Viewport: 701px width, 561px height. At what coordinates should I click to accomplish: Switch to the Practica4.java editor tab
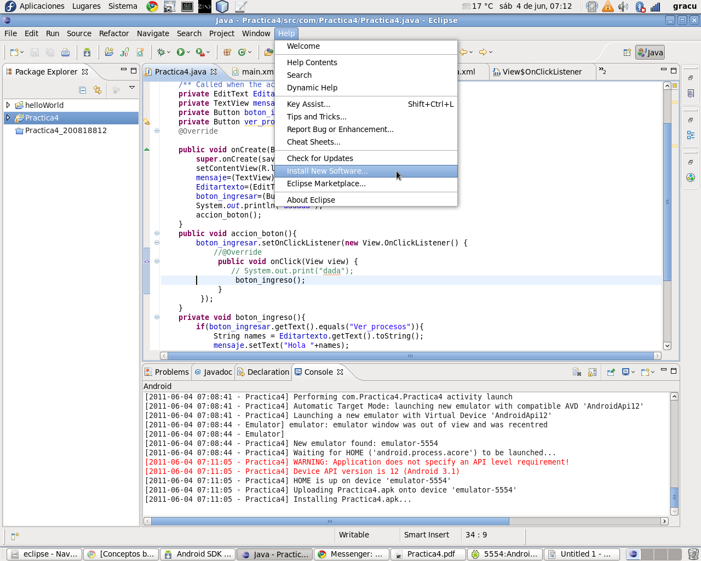[180, 72]
